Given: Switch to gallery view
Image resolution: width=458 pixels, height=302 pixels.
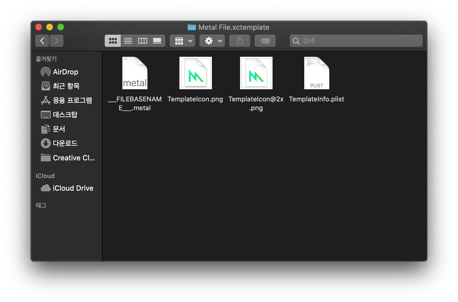Looking at the screenshot, I should 157,41.
